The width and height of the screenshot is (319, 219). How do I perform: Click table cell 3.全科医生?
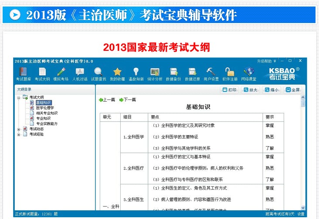click(134, 200)
